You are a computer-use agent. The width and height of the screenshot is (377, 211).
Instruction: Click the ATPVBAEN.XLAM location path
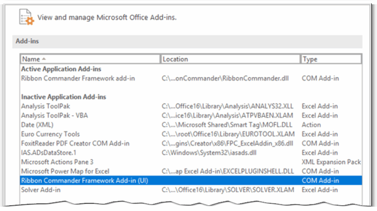point(228,116)
